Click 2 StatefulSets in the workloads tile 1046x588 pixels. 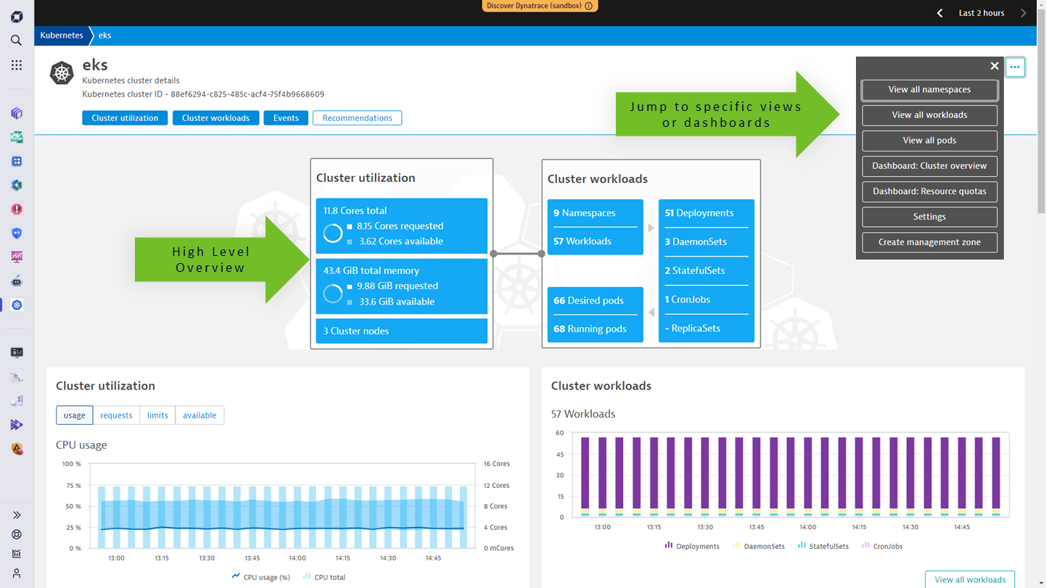click(706, 270)
